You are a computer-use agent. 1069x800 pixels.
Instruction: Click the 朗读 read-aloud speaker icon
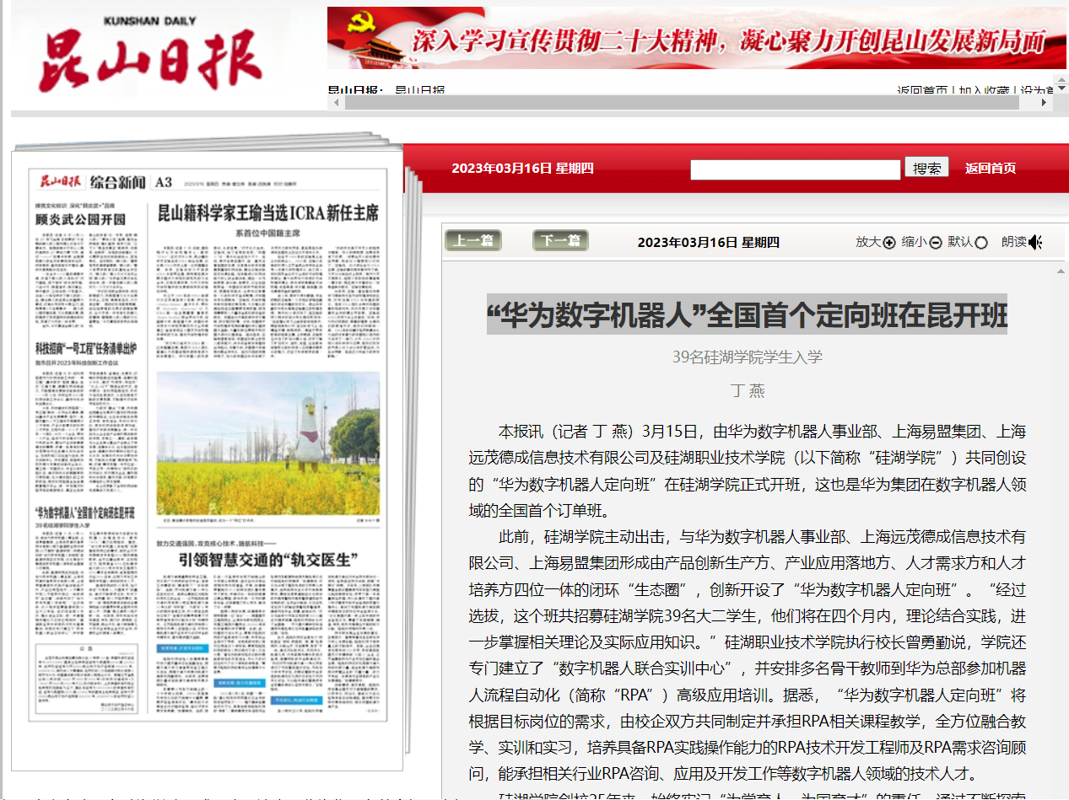pyautogui.click(x=1035, y=243)
